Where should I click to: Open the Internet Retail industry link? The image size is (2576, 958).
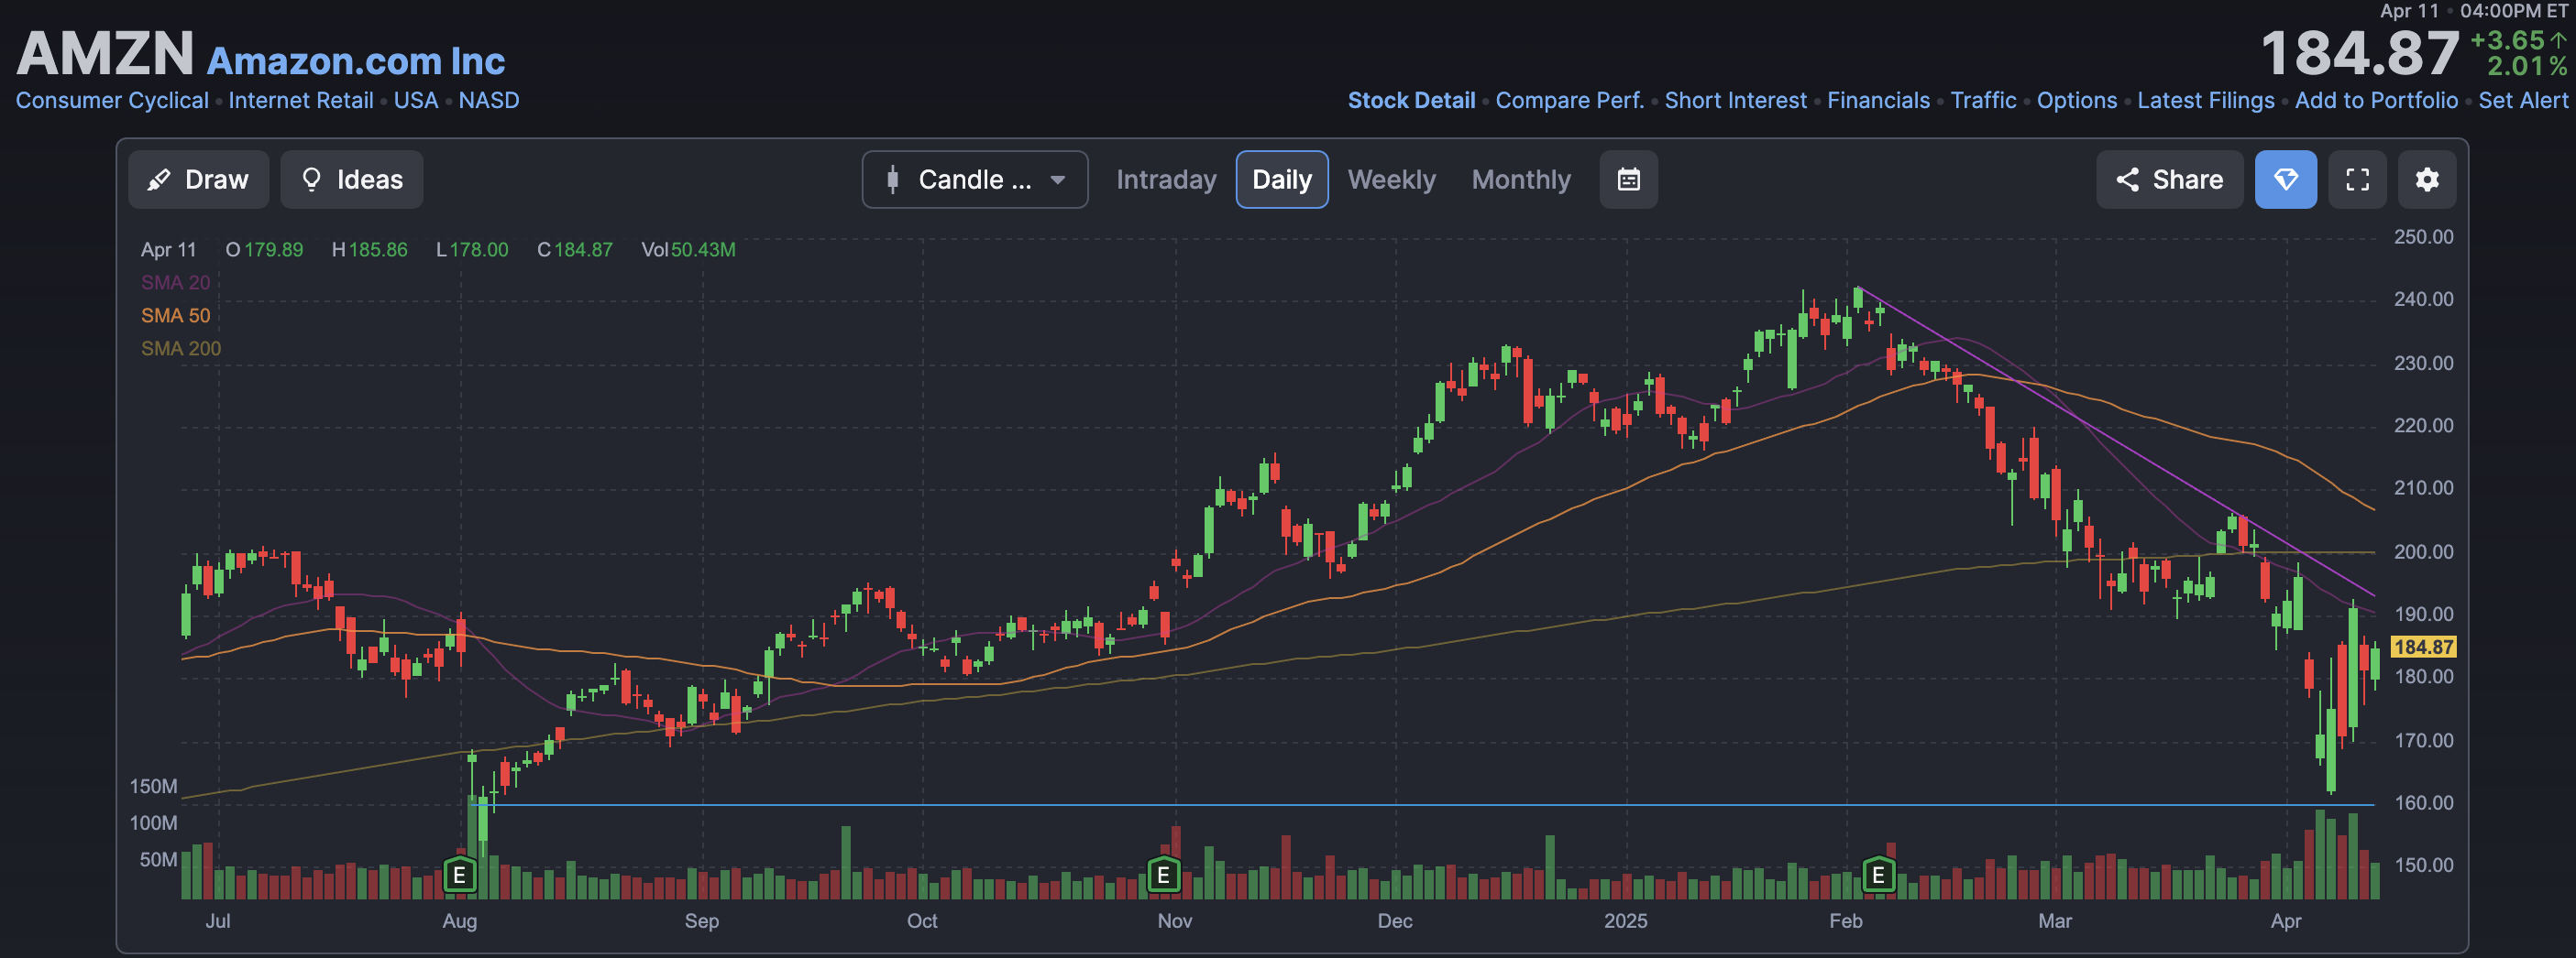(x=301, y=101)
